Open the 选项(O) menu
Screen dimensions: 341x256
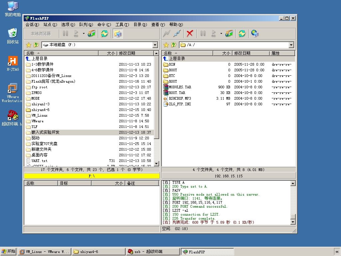tap(68, 25)
